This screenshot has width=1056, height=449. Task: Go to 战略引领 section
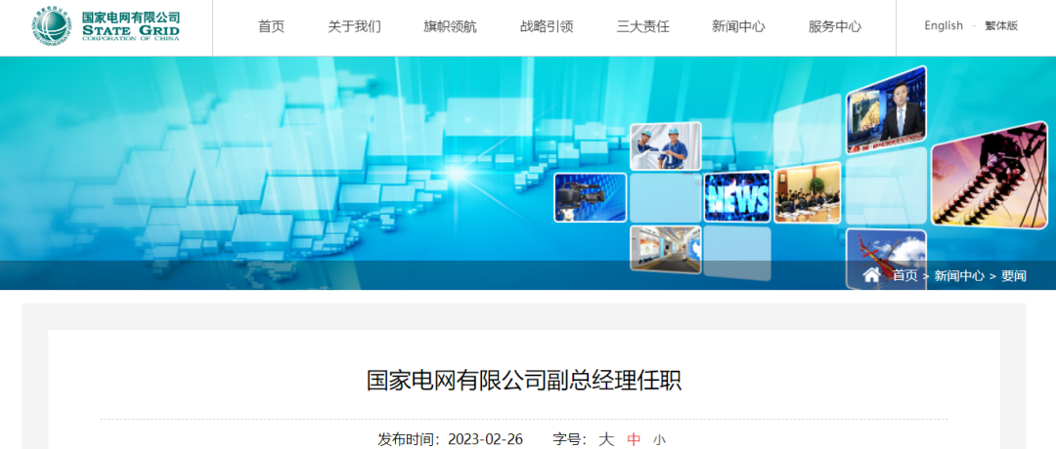547,27
